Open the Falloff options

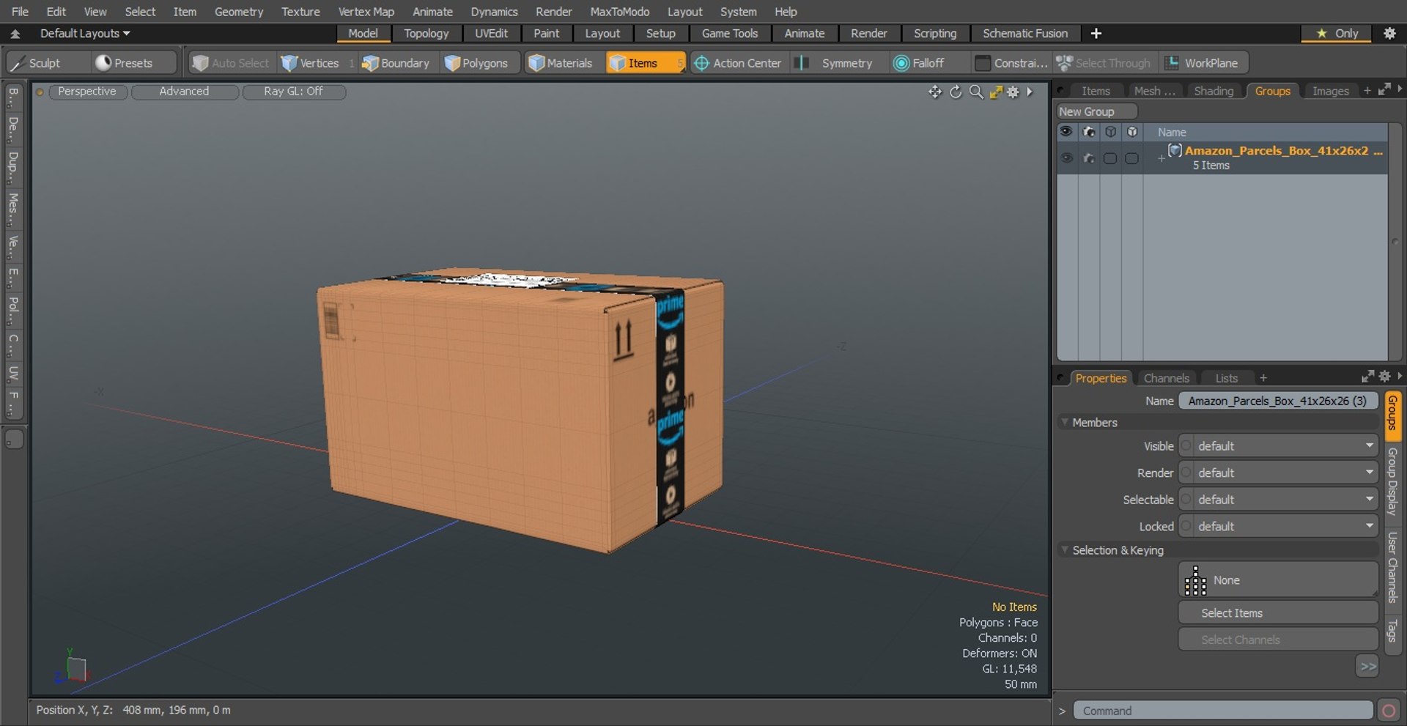click(920, 63)
